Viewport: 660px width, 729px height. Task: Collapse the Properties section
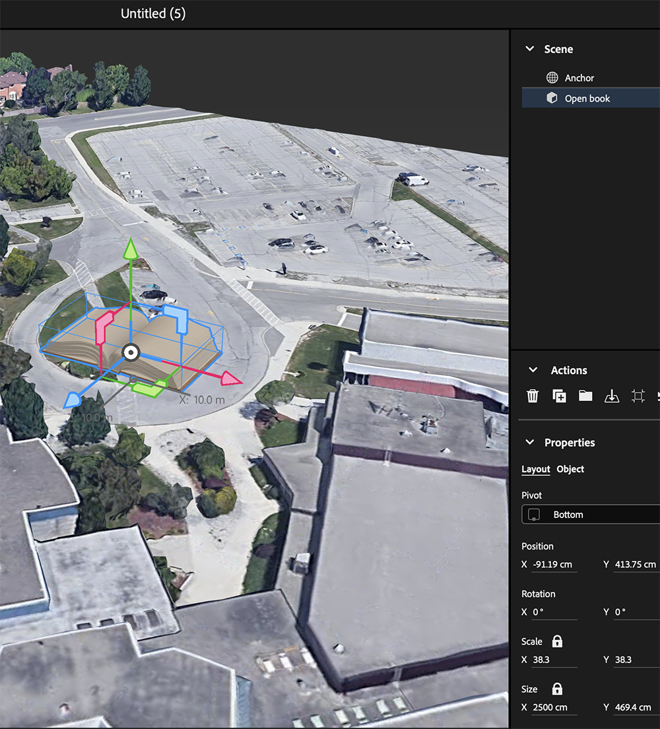click(x=529, y=442)
